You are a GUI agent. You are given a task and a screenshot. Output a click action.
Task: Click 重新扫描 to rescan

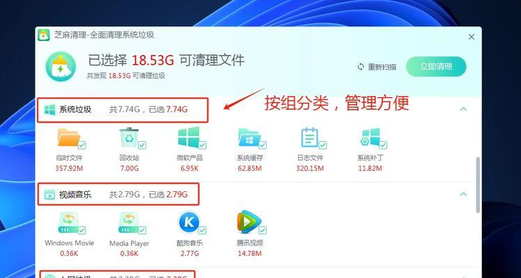coord(377,67)
